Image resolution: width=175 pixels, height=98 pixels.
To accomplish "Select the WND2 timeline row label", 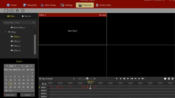I will [44, 90].
